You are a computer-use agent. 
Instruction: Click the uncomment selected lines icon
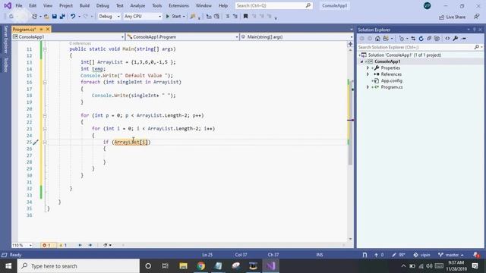235,17
